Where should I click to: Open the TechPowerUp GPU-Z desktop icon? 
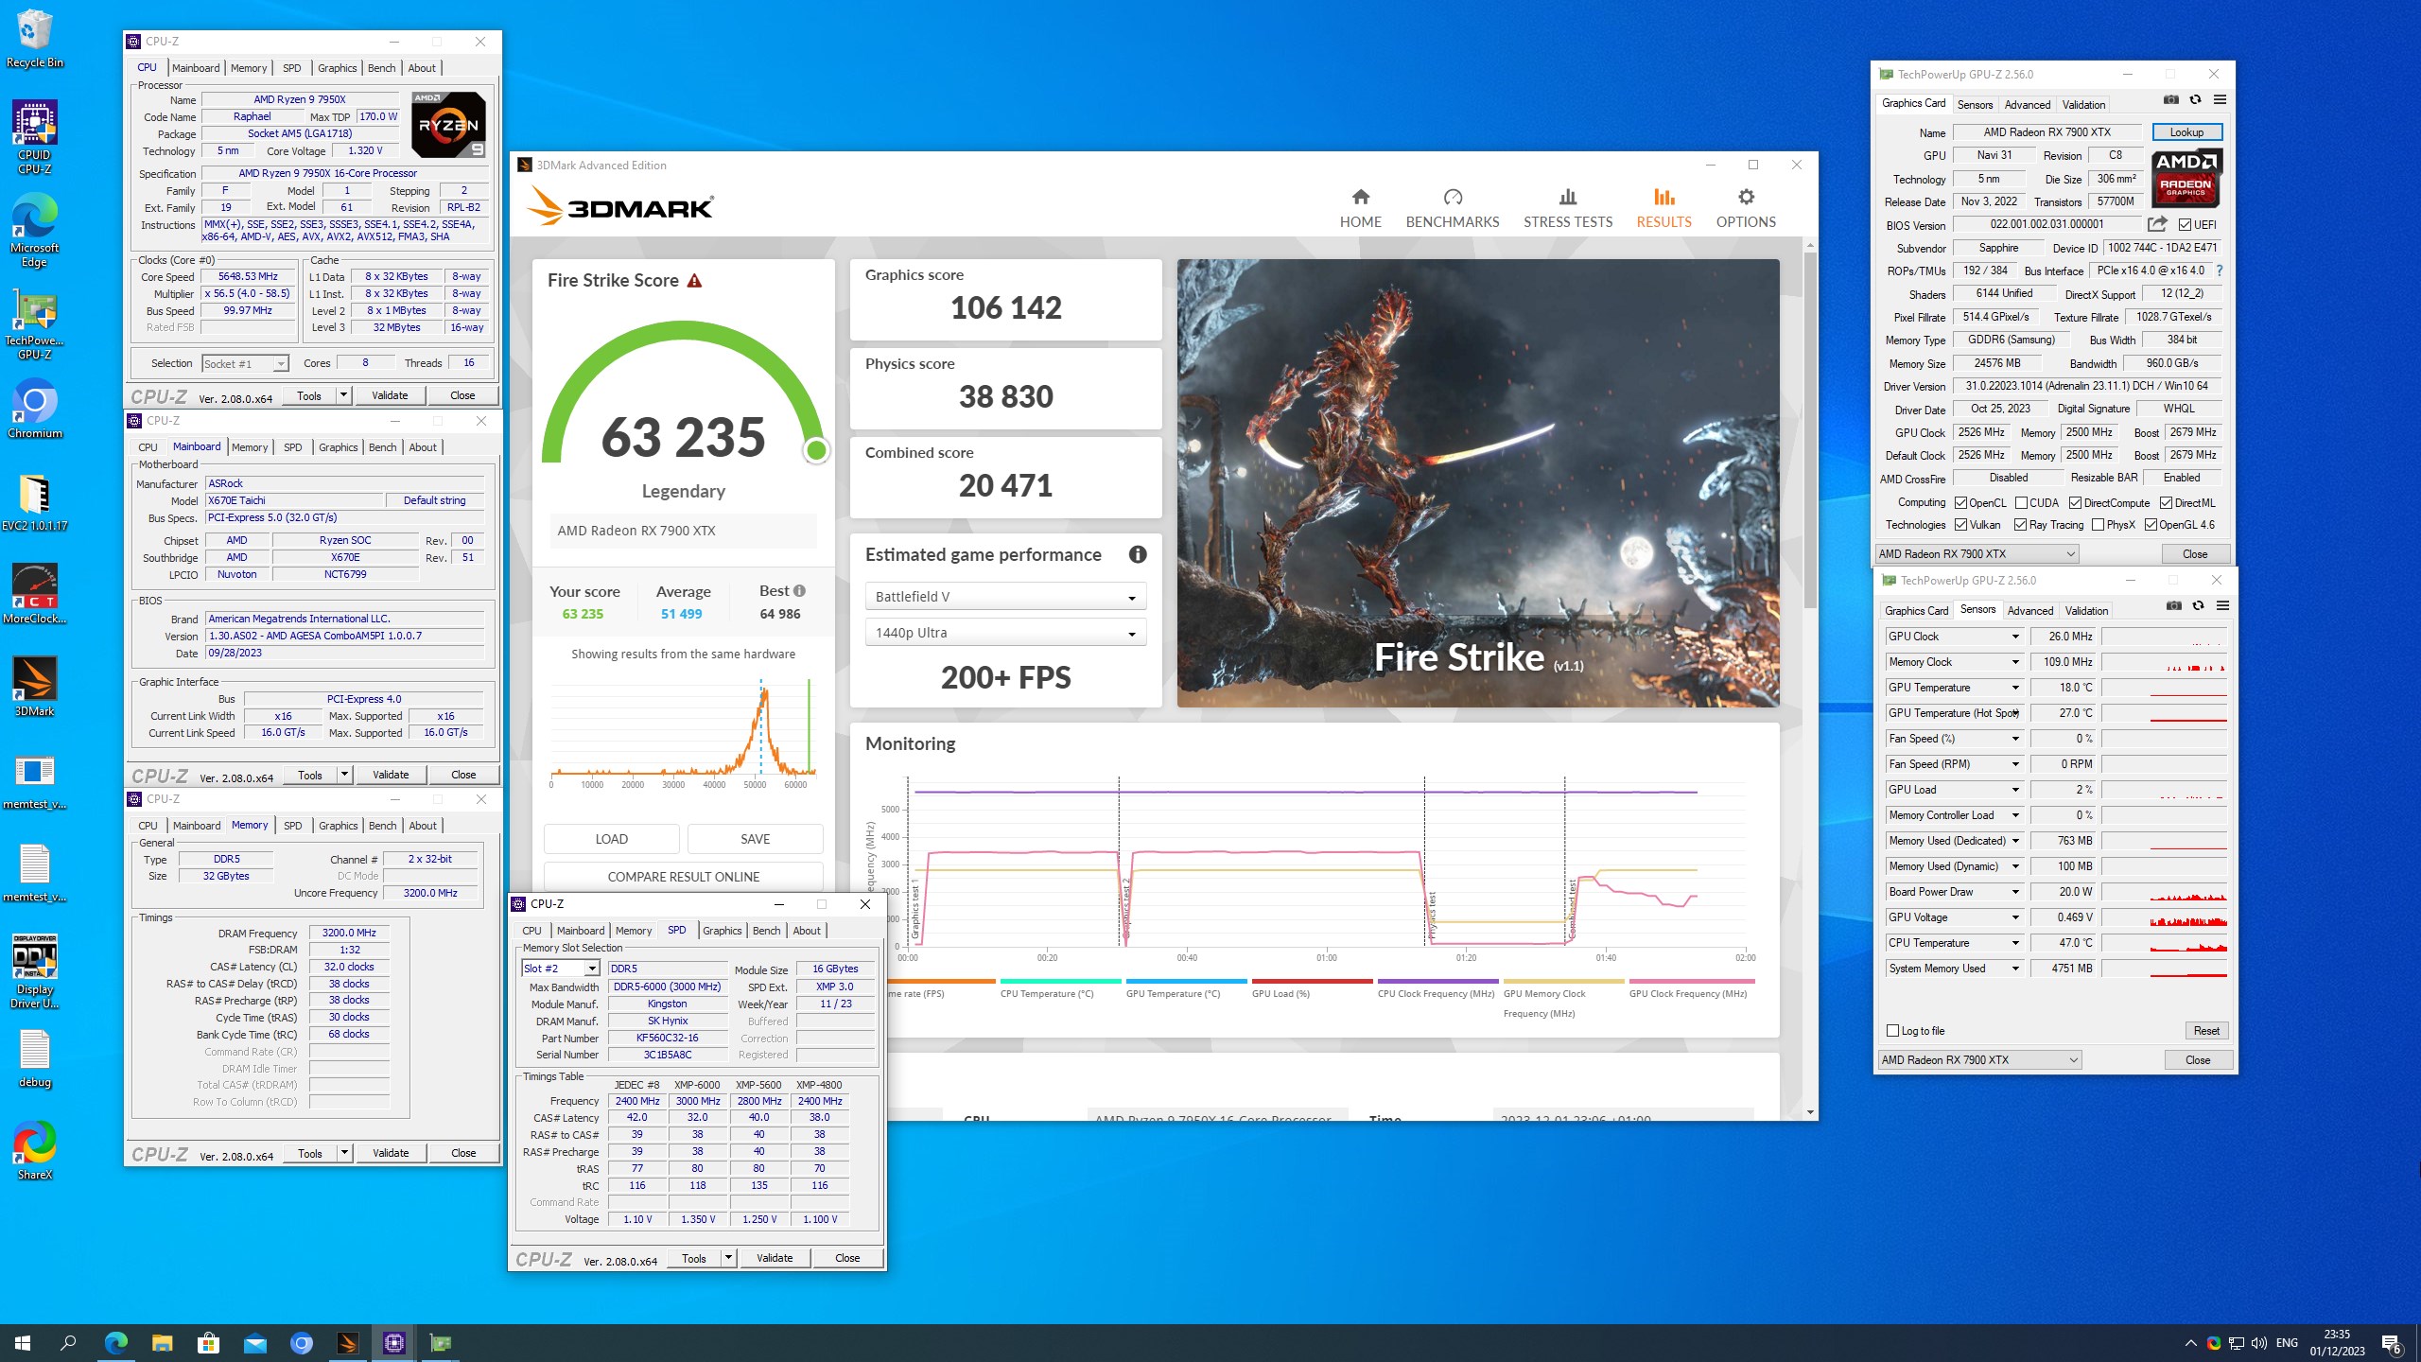pyautogui.click(x=35, y=323)
